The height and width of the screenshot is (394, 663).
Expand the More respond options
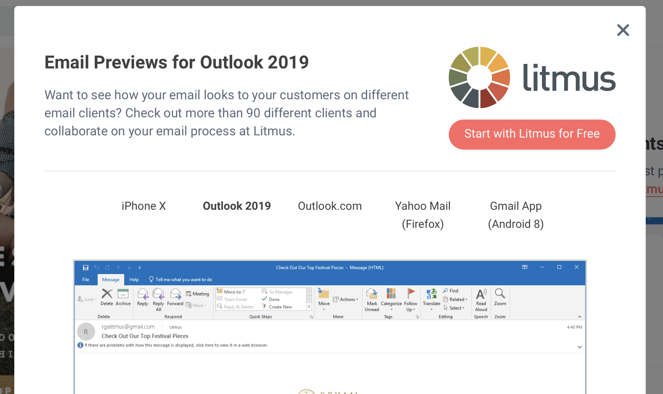coord(196,305)
